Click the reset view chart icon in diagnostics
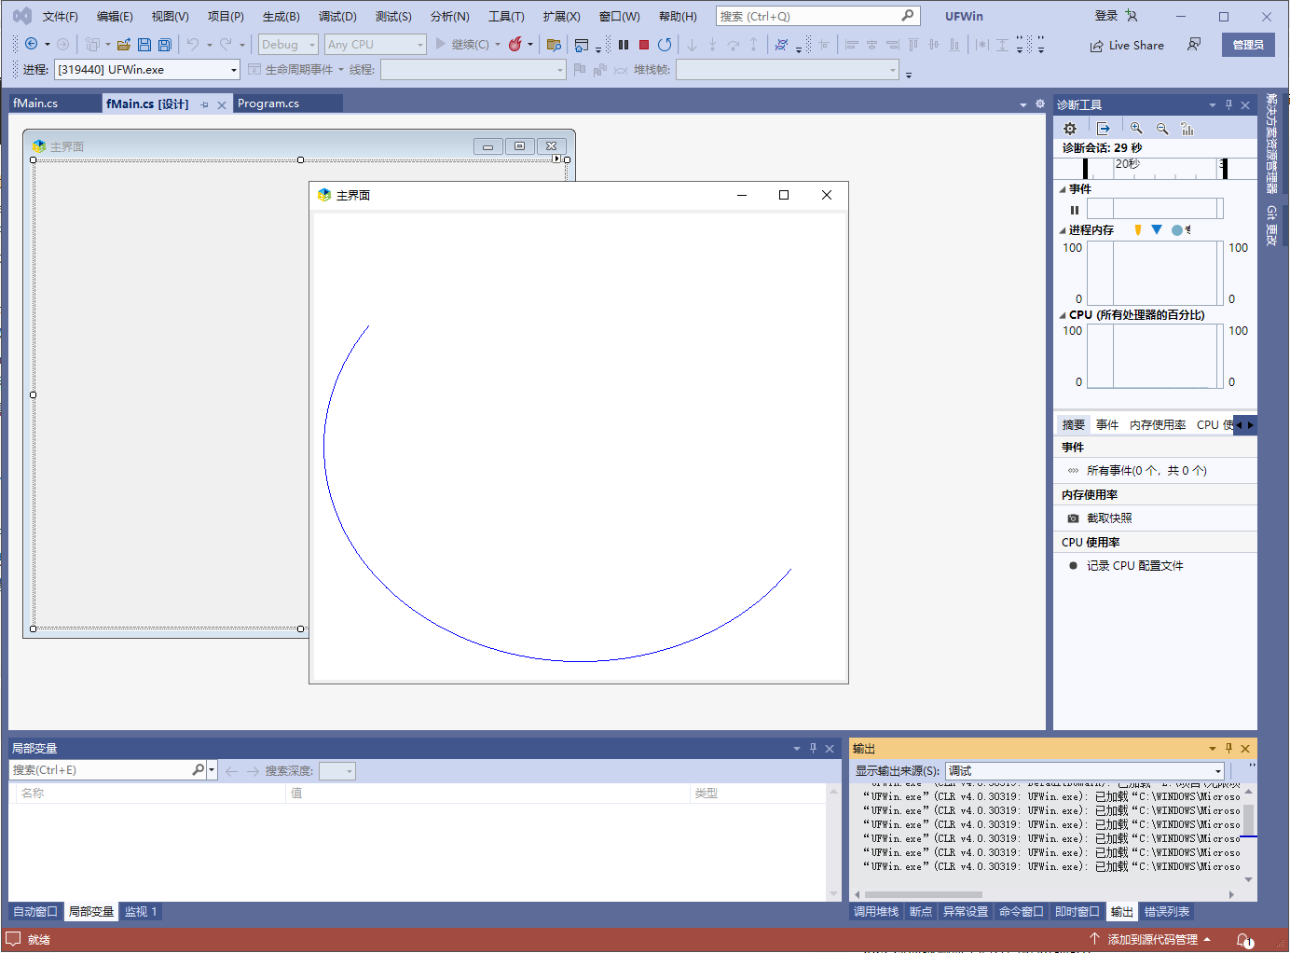The height and width of the screenshot is (953, 1290). point(1187,129)
